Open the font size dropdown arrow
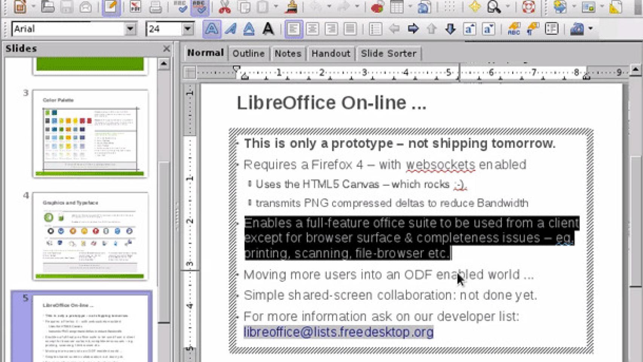The height and width of the screenshot is (362, 643). click(x=188, y=29)
